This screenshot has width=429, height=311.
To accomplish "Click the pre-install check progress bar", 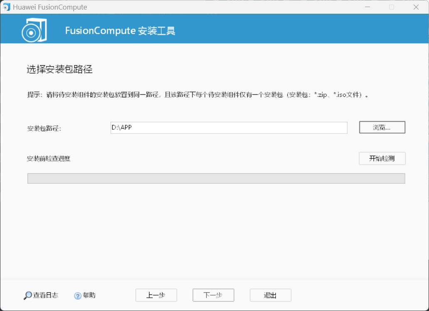I will tap(216, 178).
